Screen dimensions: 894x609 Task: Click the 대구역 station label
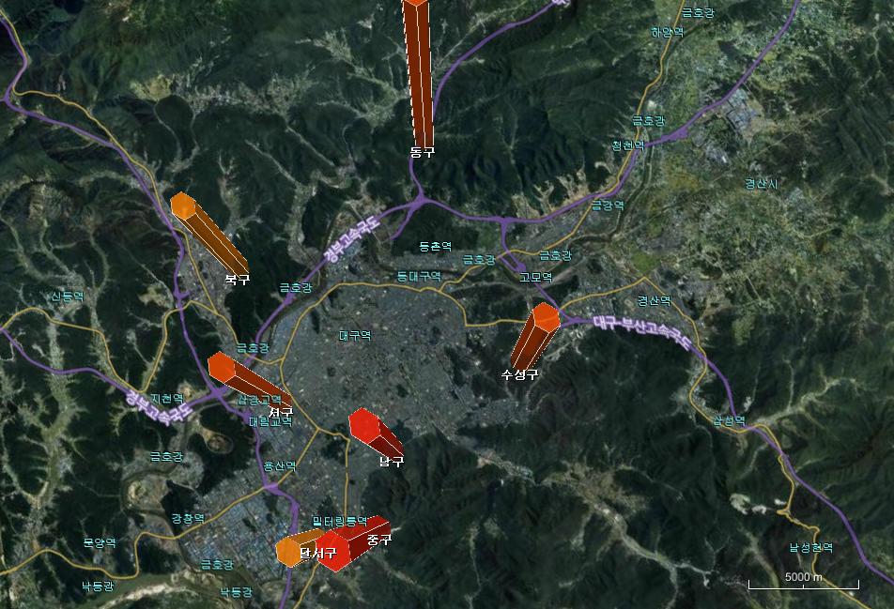(355, 335)
